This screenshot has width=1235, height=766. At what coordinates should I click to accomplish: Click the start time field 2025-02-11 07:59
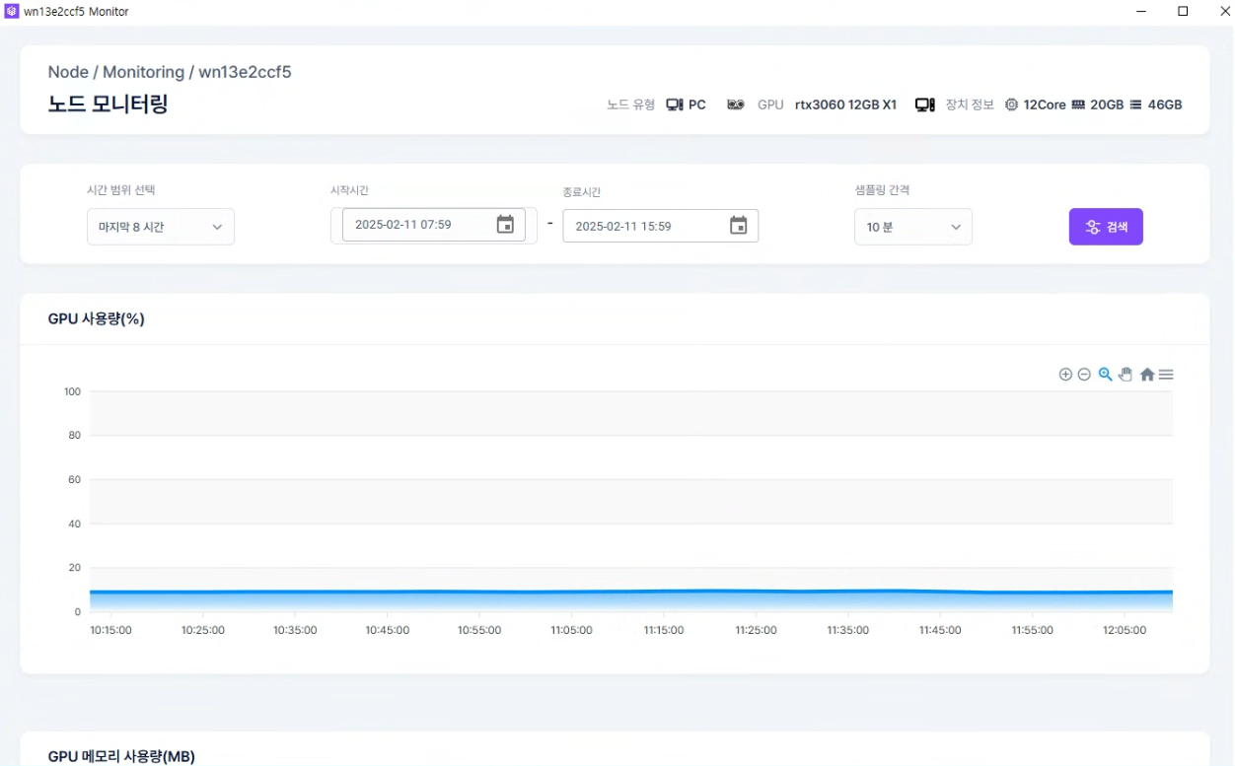tap(414, 225)
